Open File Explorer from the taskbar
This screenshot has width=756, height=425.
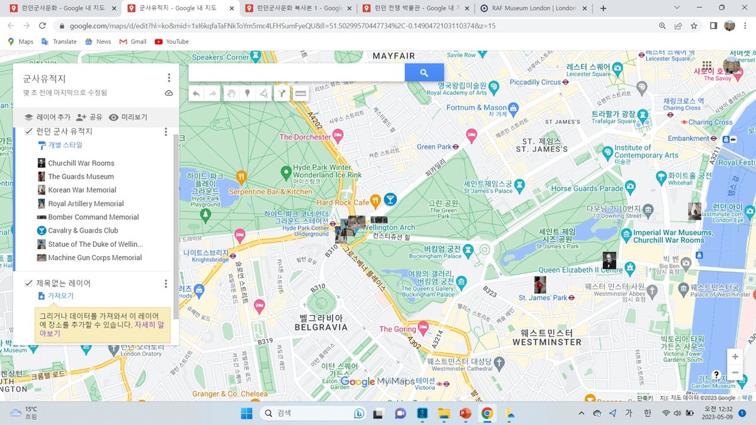tap(444, 413)
